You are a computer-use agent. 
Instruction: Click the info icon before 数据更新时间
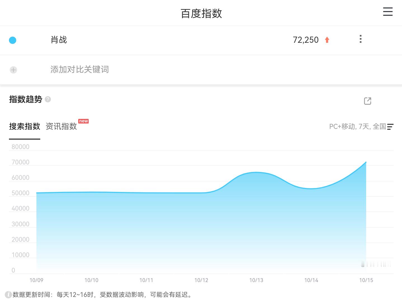(8, 294)
